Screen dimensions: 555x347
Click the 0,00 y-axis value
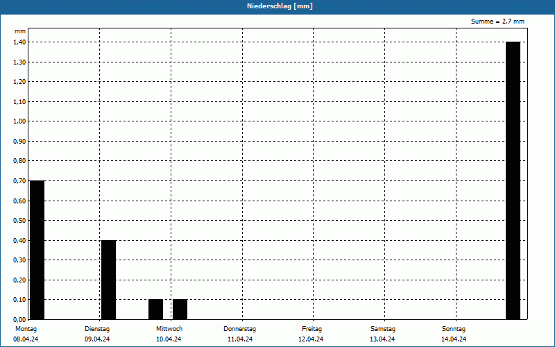coord(20,320)
